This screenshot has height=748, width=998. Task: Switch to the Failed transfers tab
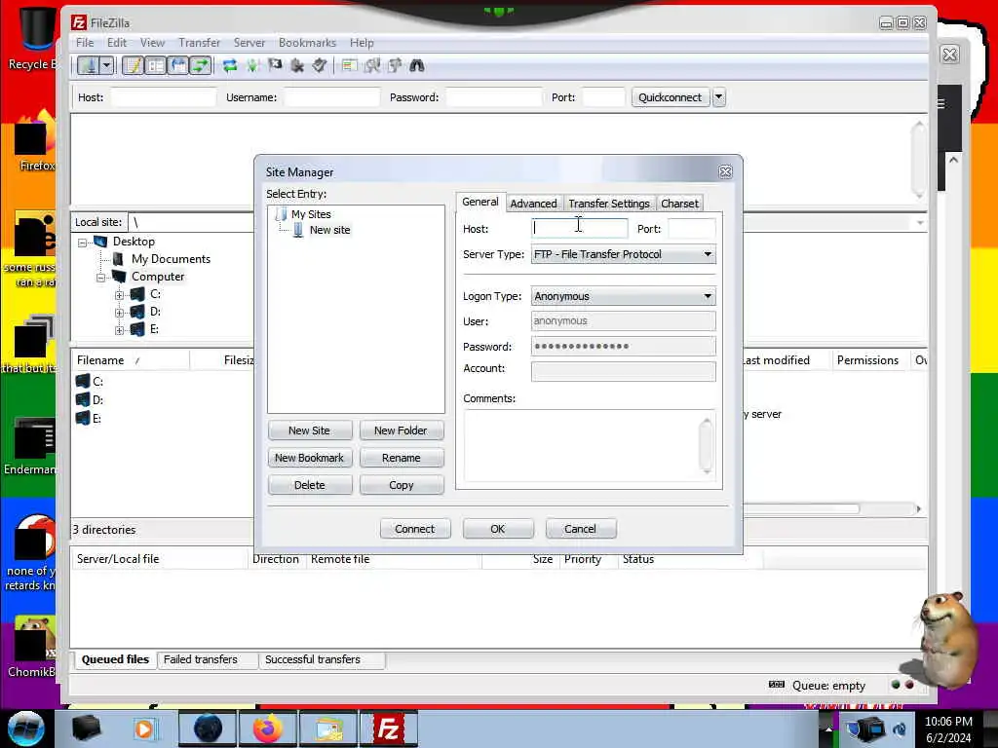pyautogui.click(x=201, y=659)
